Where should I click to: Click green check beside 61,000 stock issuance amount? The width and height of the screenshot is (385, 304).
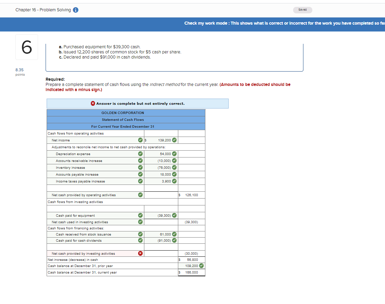point(175,234)
